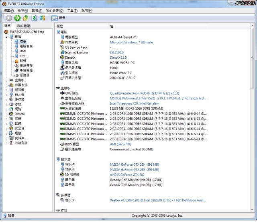Expand the 主機板 motherboard tree node
Screen dimensions: 257x222
click(x=6, y=80)
